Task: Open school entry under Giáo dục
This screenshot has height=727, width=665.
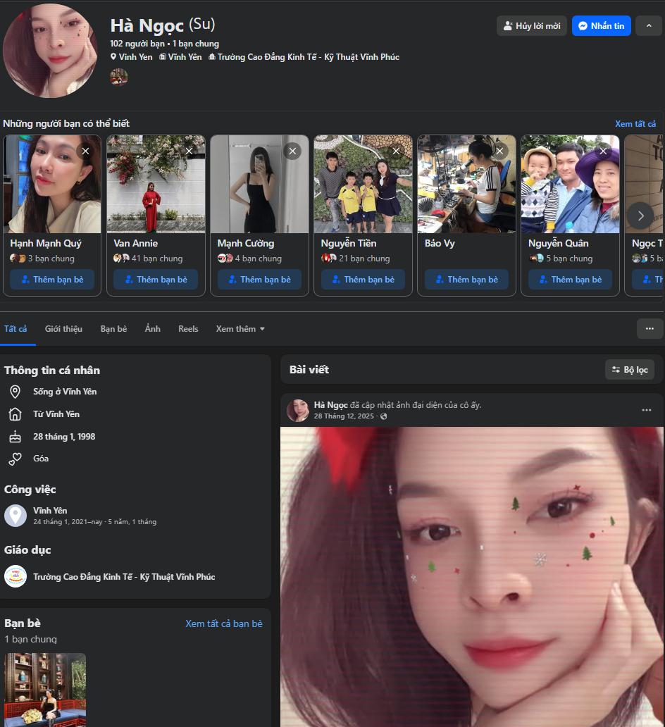Action: [x=124, y=577]
